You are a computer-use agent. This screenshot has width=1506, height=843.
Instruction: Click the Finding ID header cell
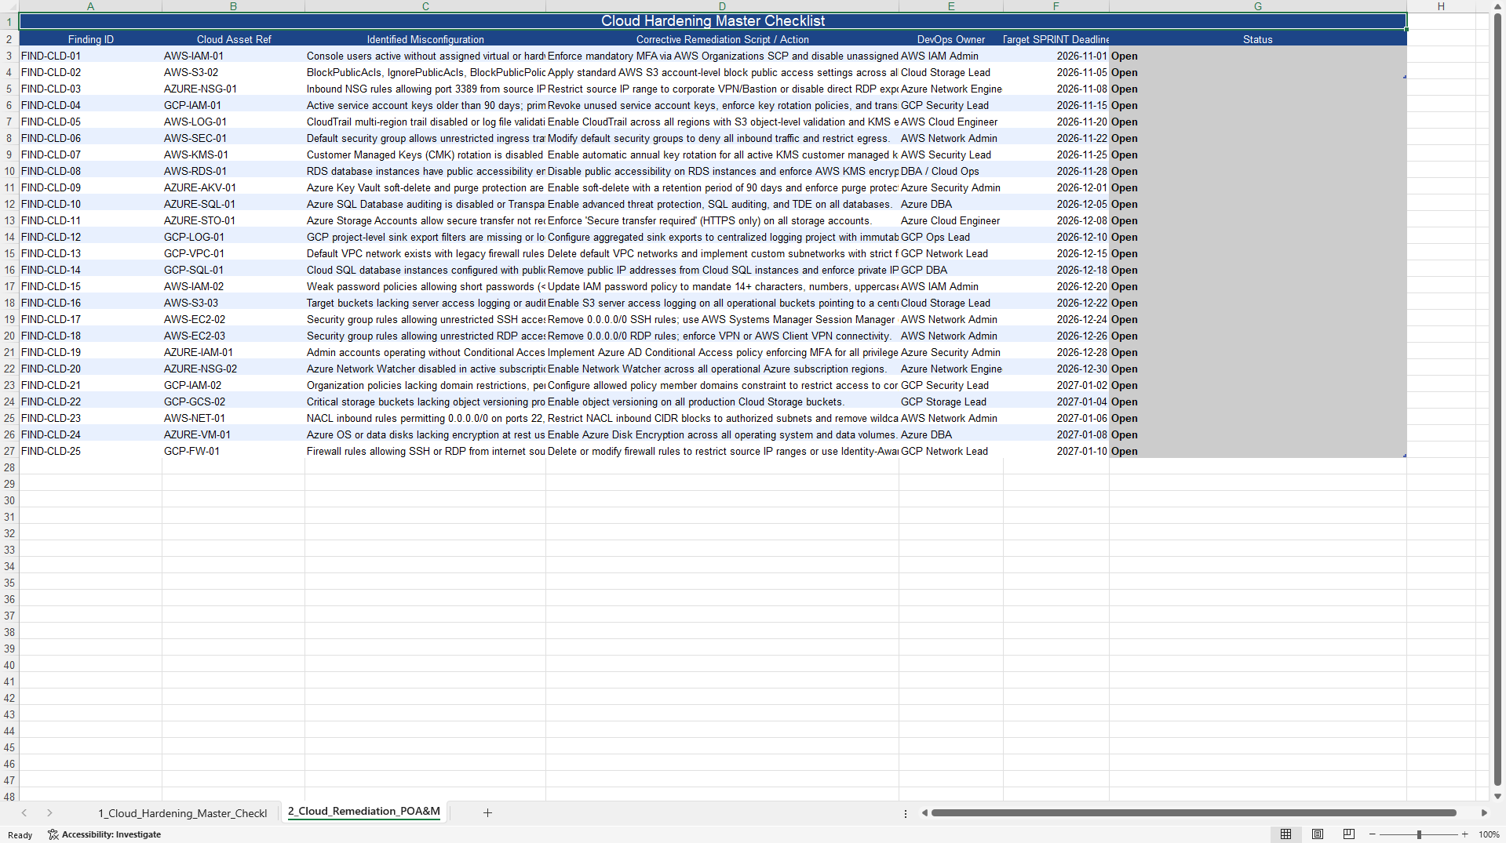click(90, 39)
